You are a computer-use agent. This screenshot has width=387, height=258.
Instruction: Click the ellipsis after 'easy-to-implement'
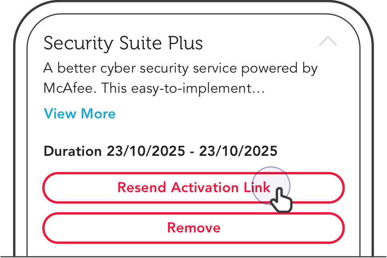[x=258, y=92]
